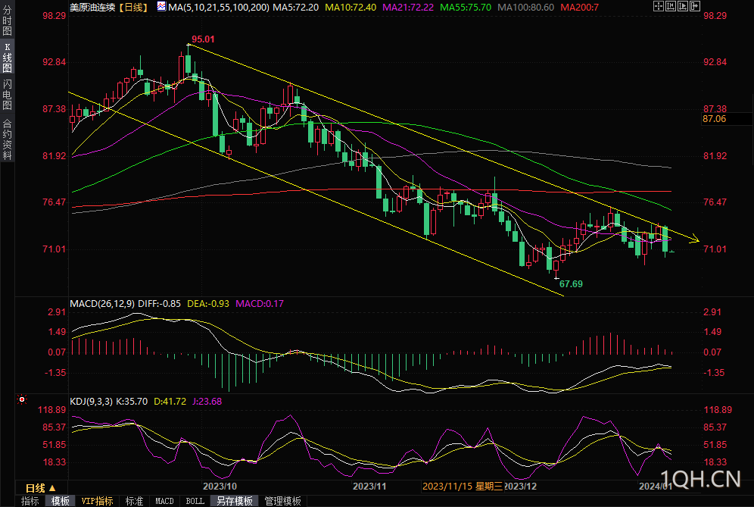The image size is (754, 507).
Task: Apply the 标准 template
Action: click(134, 501)
